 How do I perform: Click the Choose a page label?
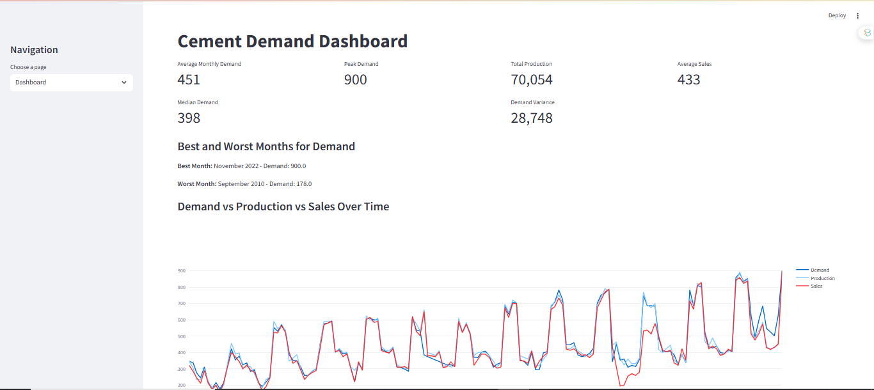(28, 67)
